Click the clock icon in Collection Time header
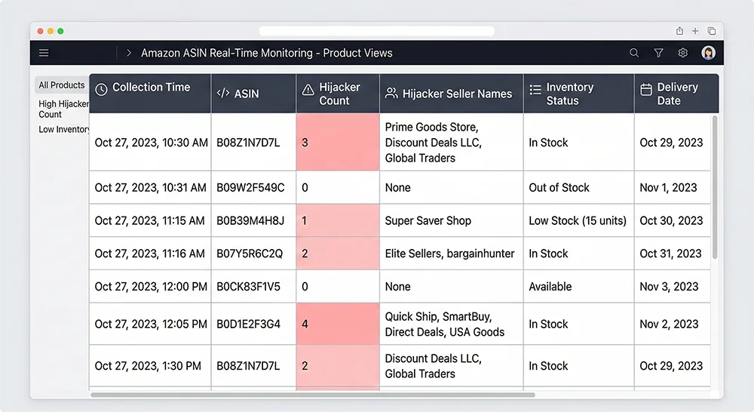The height and width of the screenshot is (412, 754). (x=101, y=89)
